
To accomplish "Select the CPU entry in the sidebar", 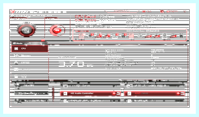I will (x=30, y=49).
